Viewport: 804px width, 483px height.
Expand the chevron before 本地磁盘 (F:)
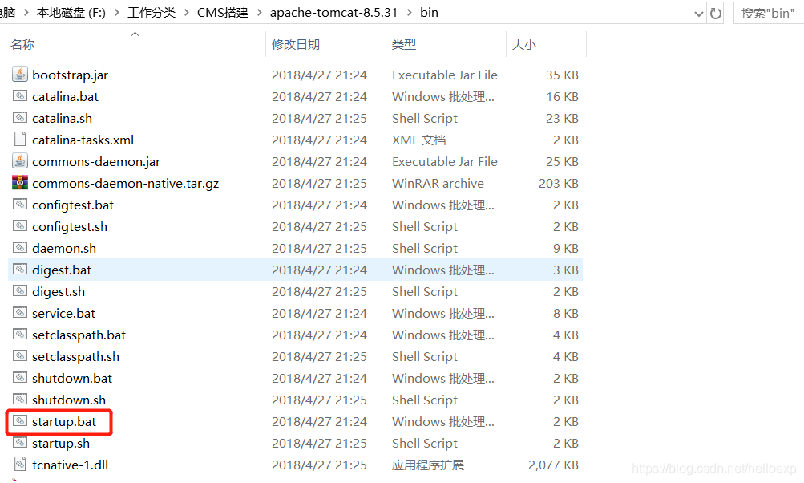point(26,13)
